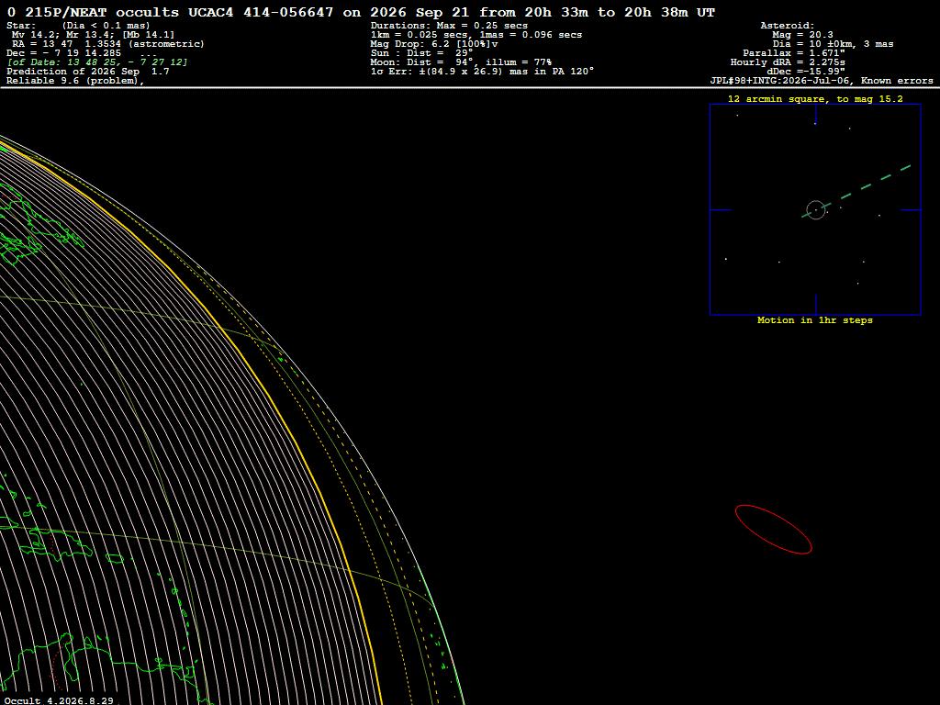The image size is (940, 705).
Task: Click the 'Prediction of 2026 Sep 1.7' text
Action: (88, 72)
